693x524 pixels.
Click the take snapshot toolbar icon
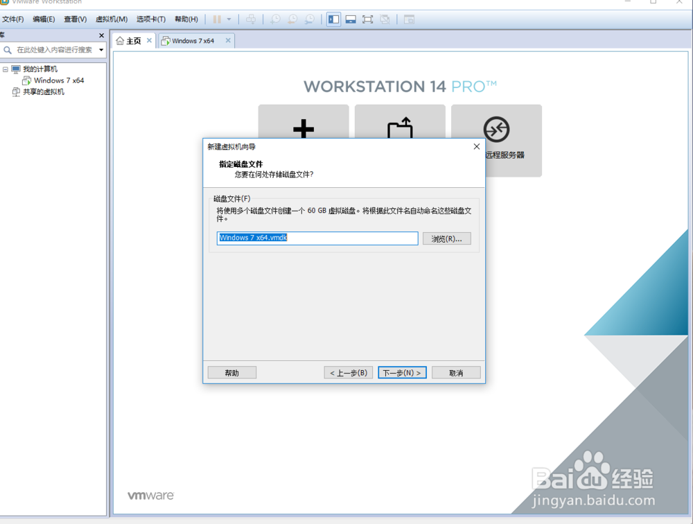pyautogui.click(x=275, y=19)
